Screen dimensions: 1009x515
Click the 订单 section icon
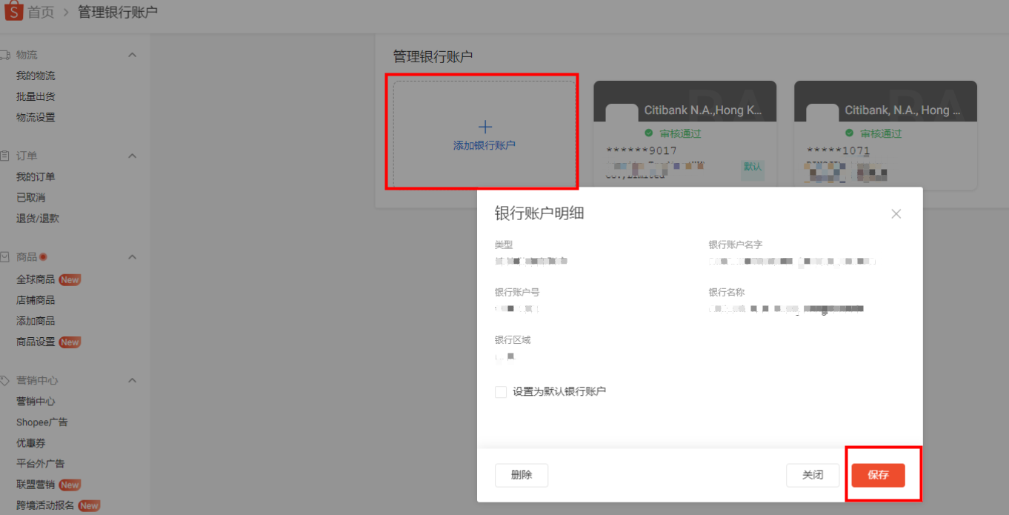click(x=7, y=155)
